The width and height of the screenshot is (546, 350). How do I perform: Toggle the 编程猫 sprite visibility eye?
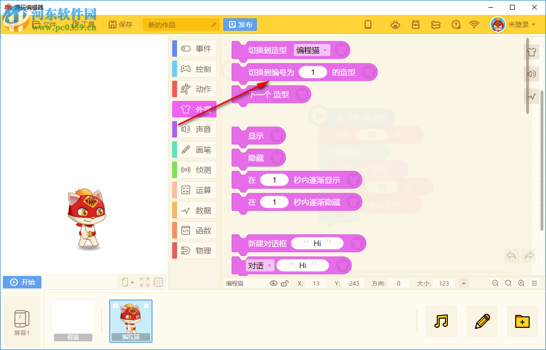pyautogui.click(x=273, y=283)
